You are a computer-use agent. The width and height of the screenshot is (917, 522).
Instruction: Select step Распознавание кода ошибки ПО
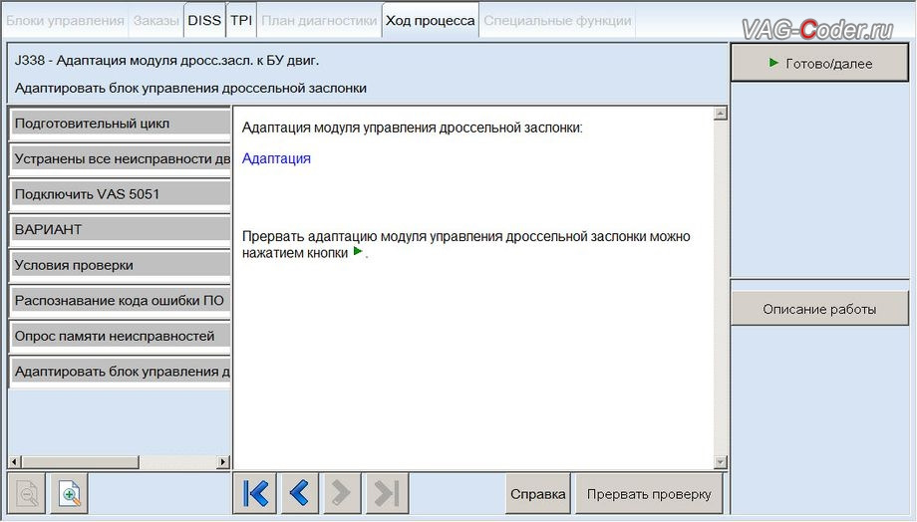click(121, 301)
